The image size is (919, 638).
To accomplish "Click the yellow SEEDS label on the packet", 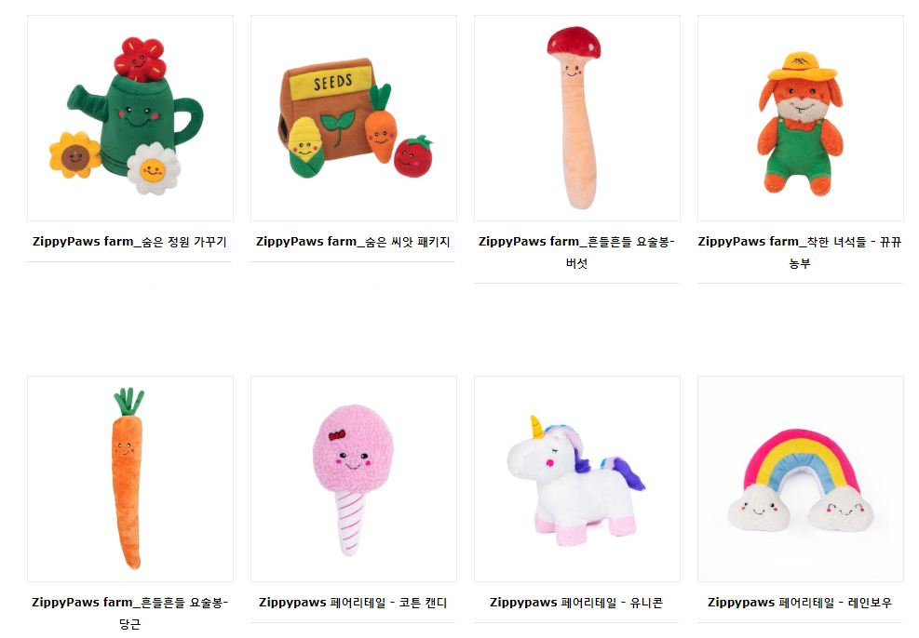I will point(331,82).
